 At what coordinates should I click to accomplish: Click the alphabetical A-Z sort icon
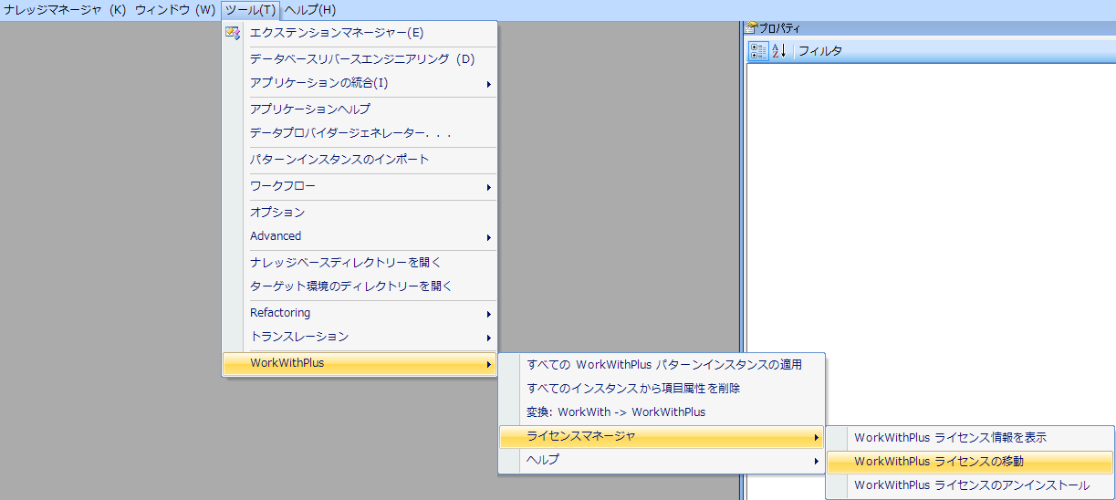click(779, 51)
